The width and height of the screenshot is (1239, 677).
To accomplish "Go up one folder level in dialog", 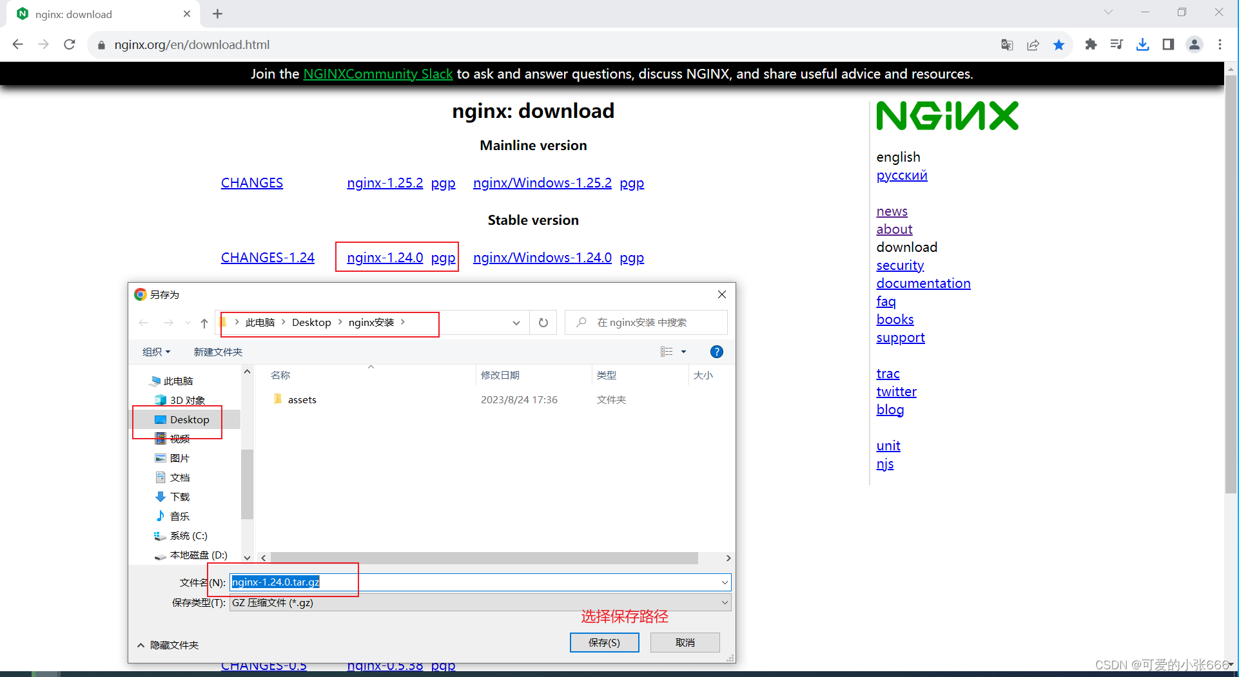I will pyautogui.click(x=204, y=323).
